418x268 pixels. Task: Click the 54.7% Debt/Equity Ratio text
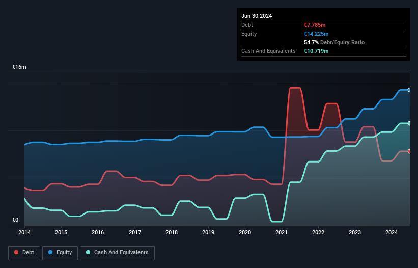(x=335, y=42)
